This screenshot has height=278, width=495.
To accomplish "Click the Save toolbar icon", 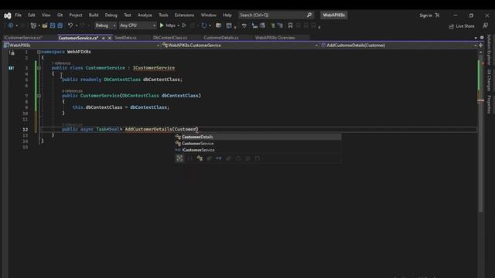I will point(53,25).
